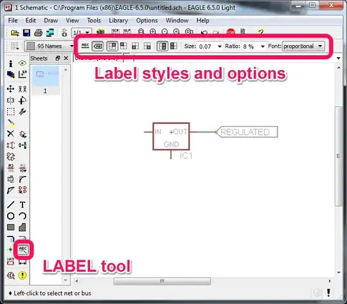Select fourth label orientation button

(147, 46)
